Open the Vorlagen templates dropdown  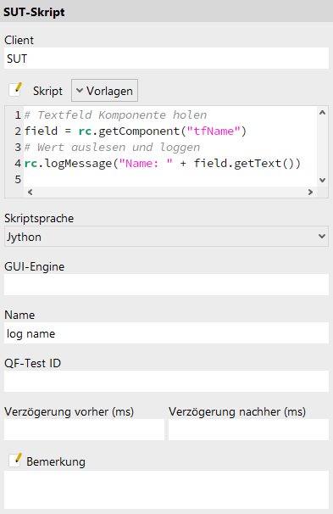(104, 91)
